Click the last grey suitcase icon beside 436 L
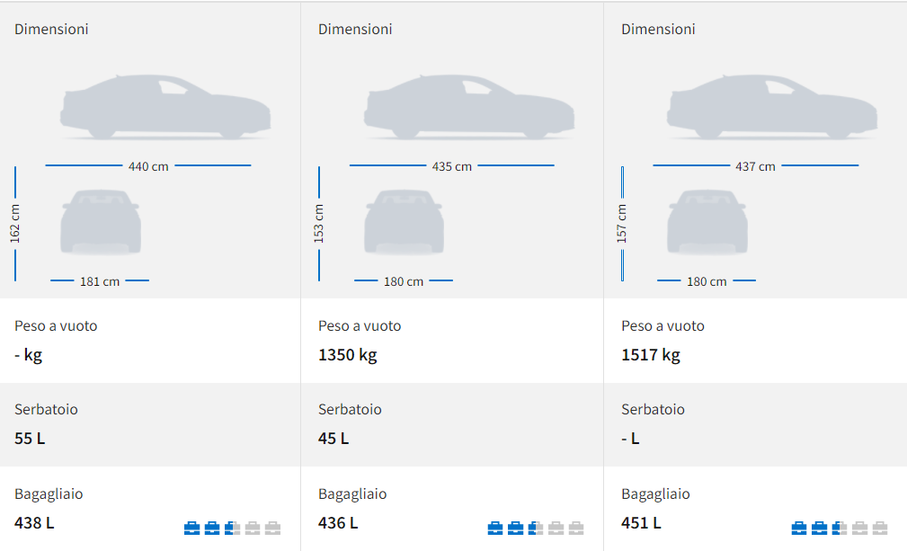The image size is (907, 551). tap(576, 528)
